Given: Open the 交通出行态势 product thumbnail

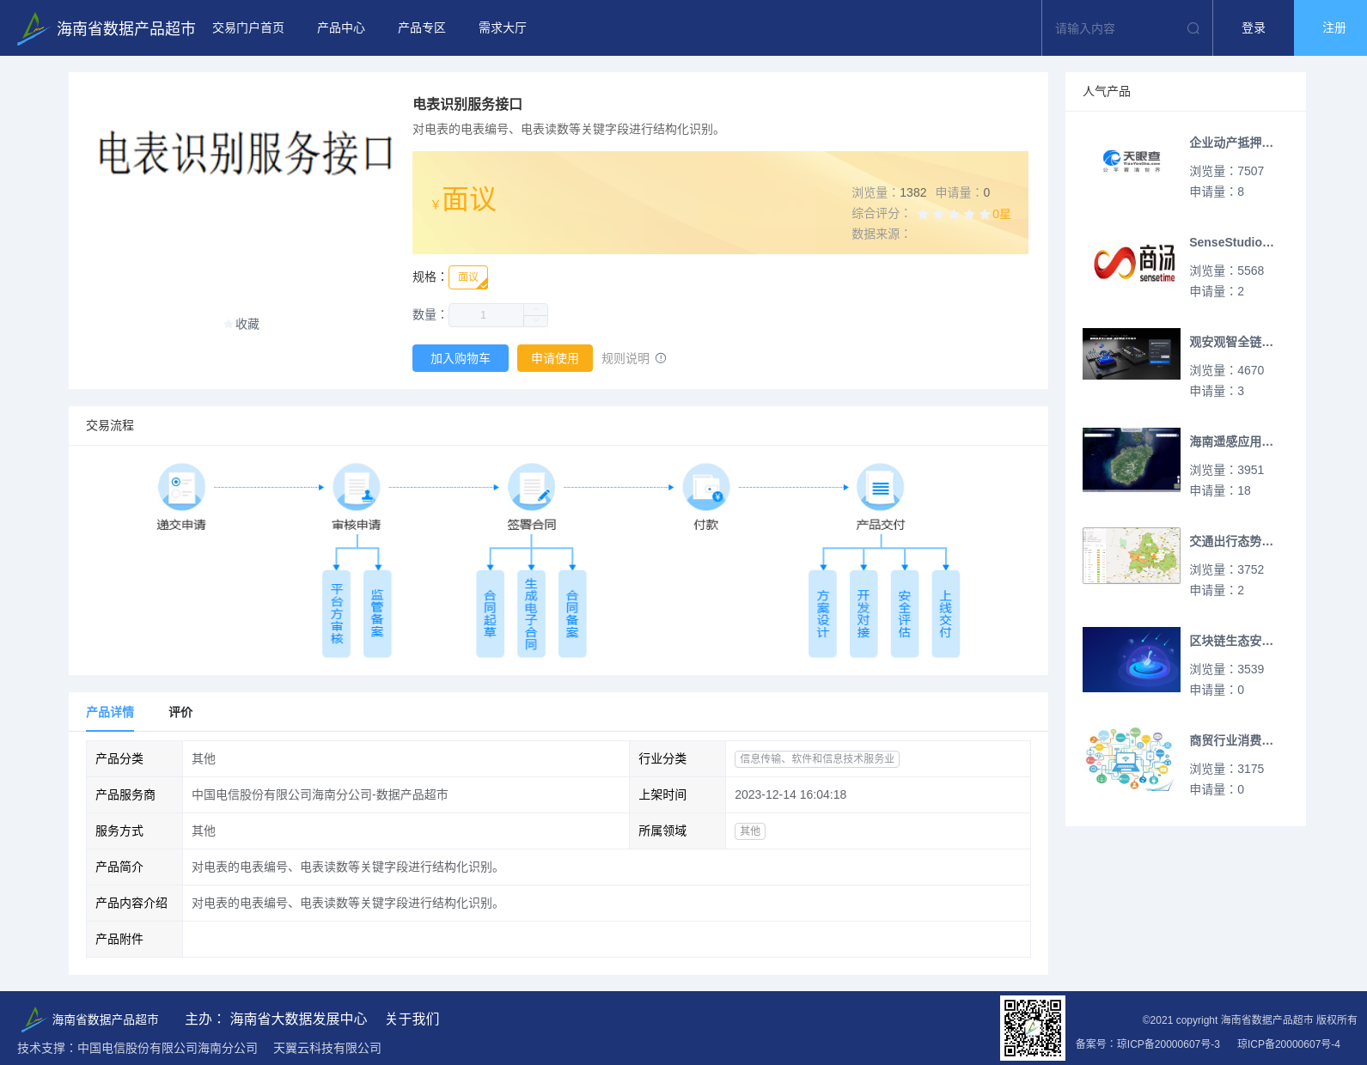Looking at the screenshot, I should [x=1132, y=556].
